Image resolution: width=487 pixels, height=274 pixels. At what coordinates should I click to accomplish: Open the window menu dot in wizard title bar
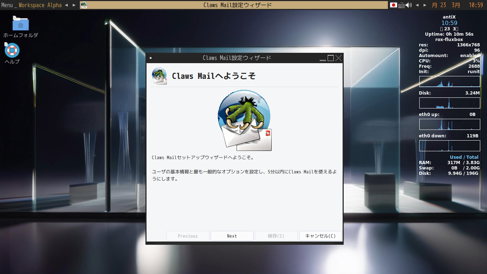click(151, 58)
